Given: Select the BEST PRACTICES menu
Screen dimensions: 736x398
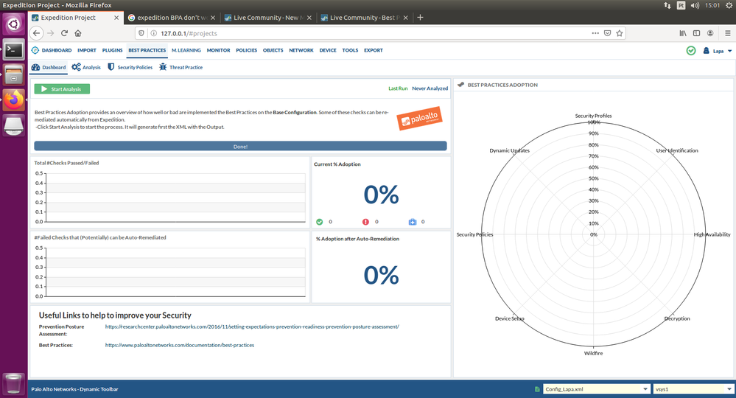Looking at the screenshot, I should pyautogui.click(x=147, y=50).
